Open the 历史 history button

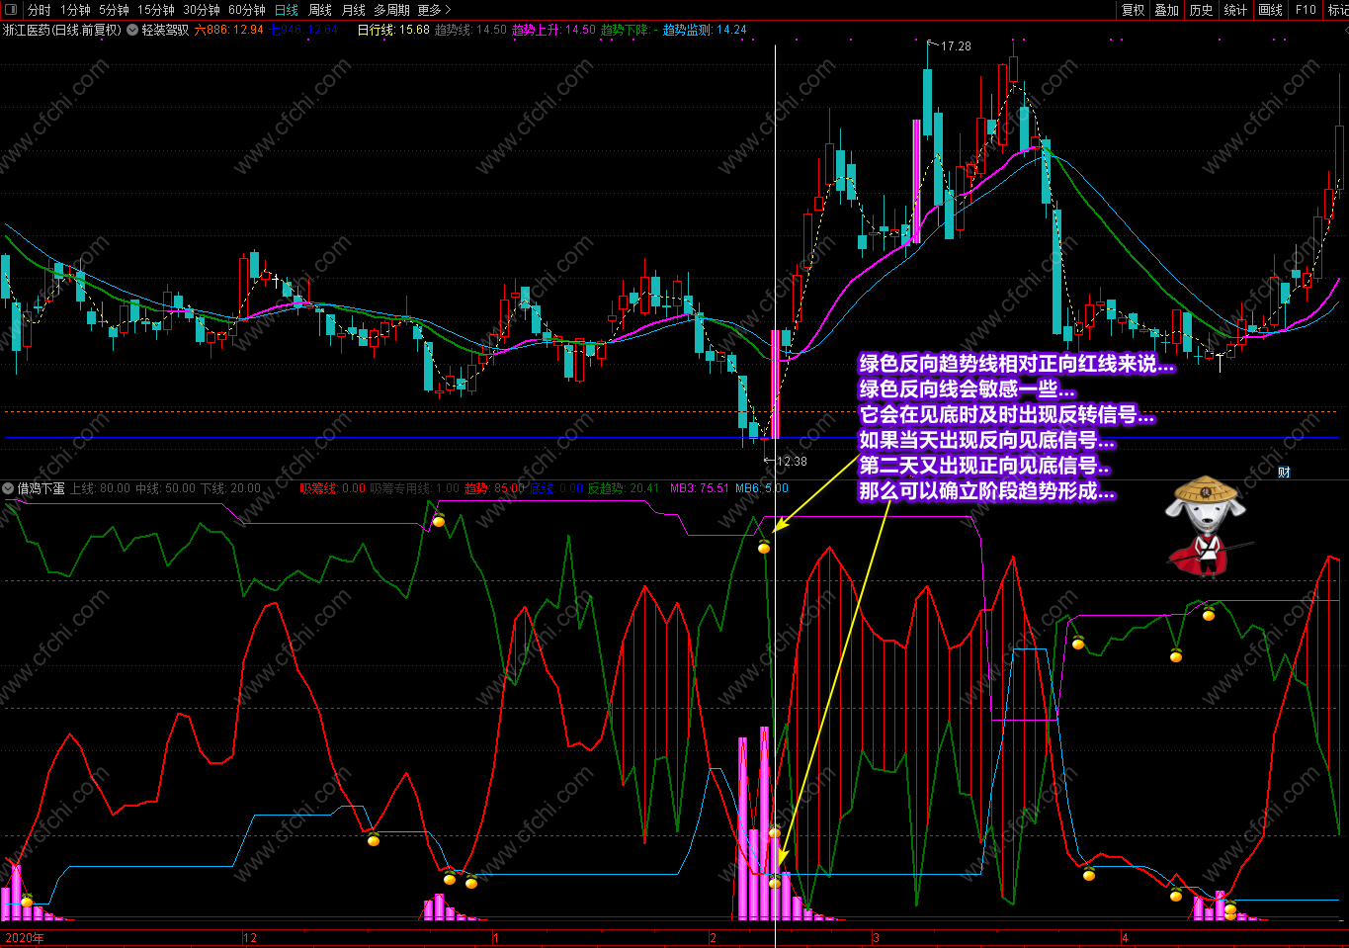coord(1202,10)
